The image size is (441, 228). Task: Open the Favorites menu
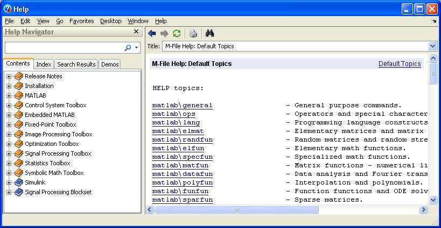(x=81, y=21)
